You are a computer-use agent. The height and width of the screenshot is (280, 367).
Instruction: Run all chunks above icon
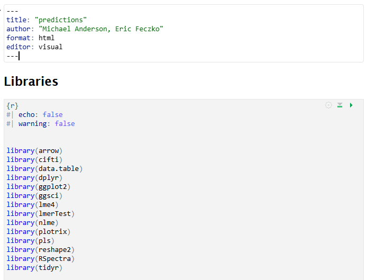[x=340, y=105]
